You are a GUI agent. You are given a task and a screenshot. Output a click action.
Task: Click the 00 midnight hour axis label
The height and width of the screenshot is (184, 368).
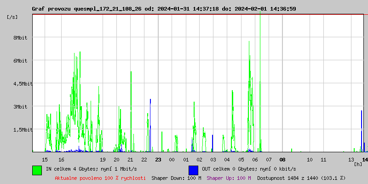coord(172,160)
